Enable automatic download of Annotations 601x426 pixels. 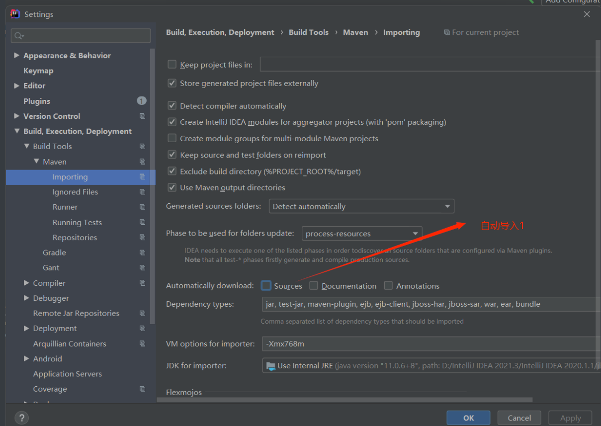pyautogui.click(x=388, y=285)
